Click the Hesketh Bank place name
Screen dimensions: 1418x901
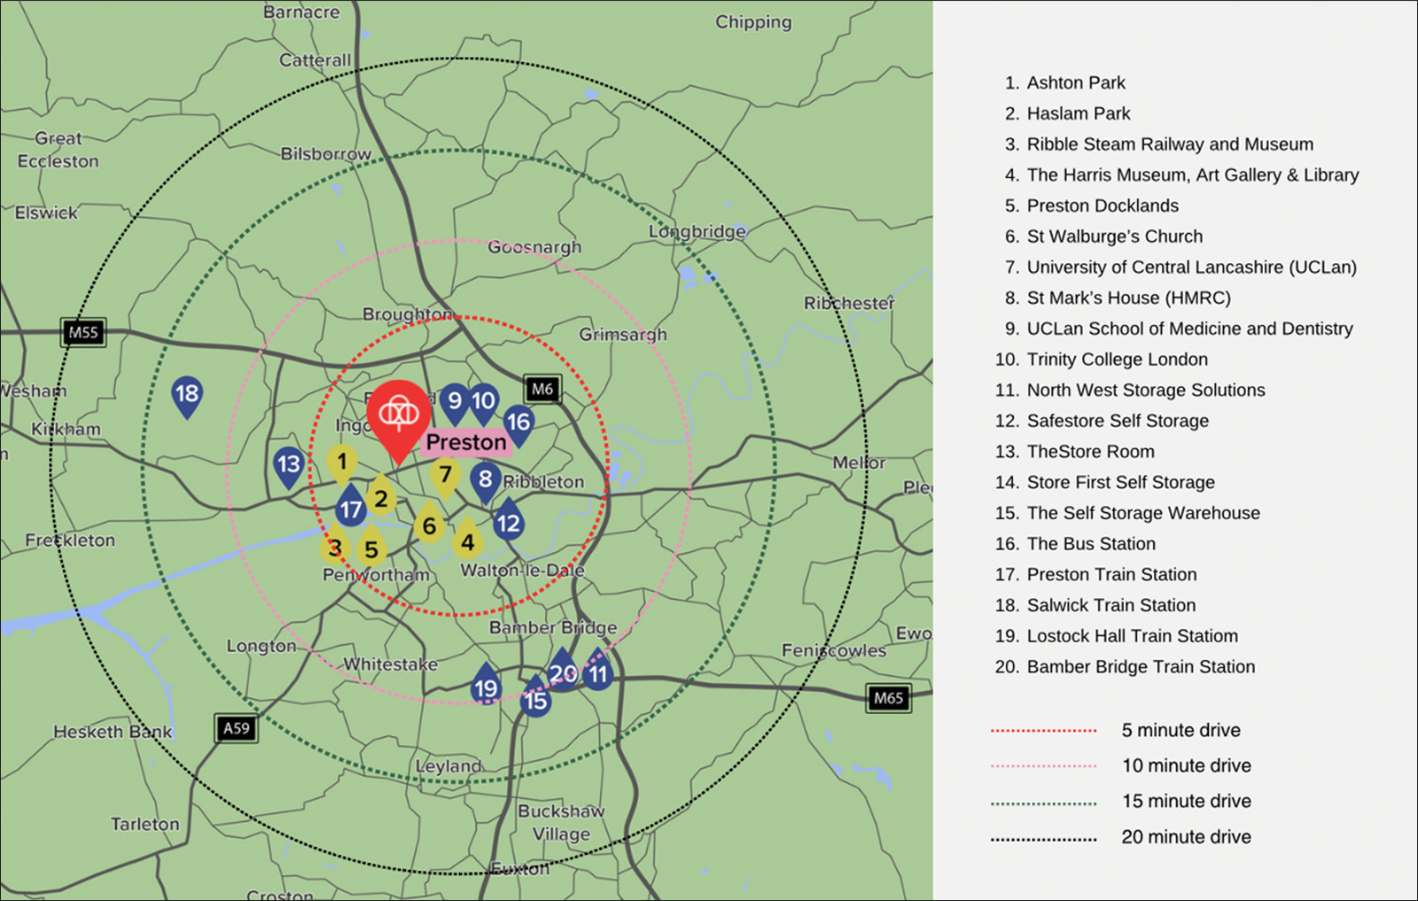(113, 732)
